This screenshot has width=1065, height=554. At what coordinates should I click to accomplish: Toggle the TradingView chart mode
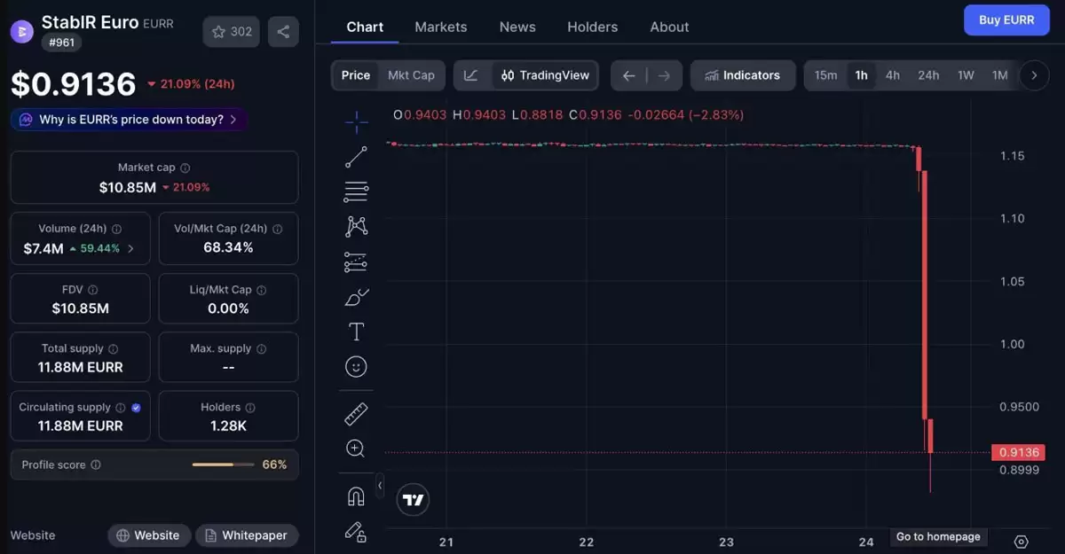[545, 75]
